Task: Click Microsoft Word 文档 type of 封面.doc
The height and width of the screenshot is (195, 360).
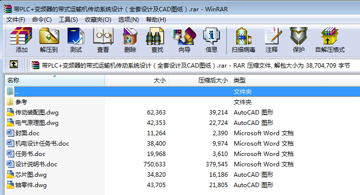Action: pos(263,133)
